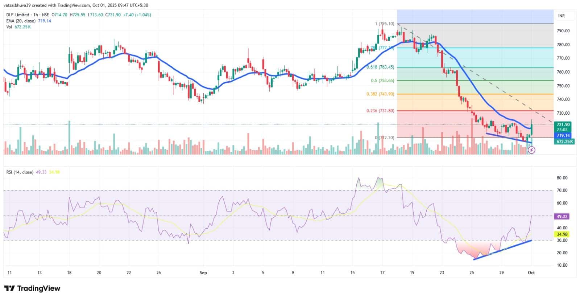Select the RSI (14, close) legend
The image size is (580, 299).
click(20, 172)
